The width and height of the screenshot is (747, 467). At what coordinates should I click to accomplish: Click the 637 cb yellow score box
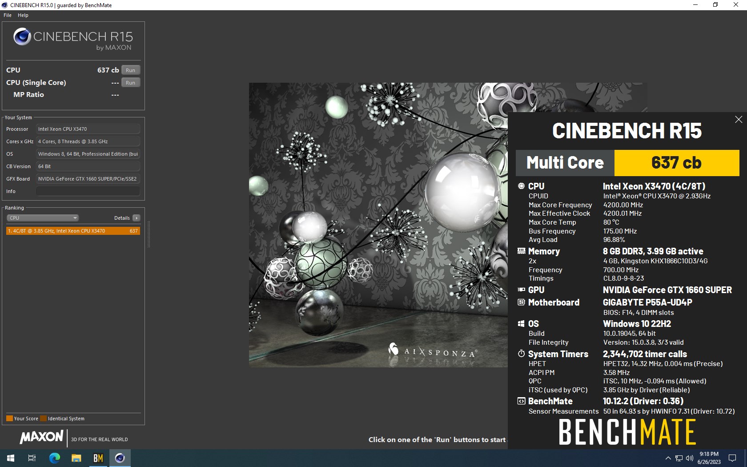point(676,163)
